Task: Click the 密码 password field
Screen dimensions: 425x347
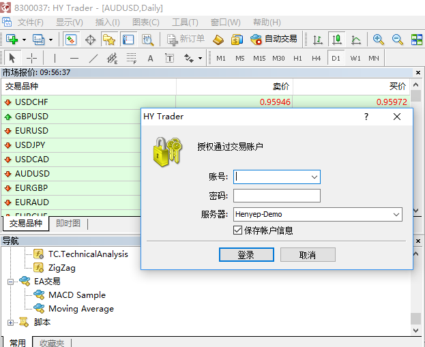Action: (x=277, y=196)
